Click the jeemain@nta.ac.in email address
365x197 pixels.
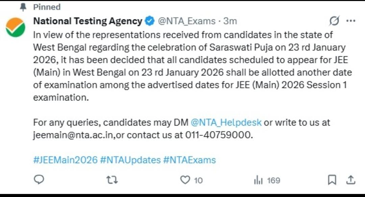tap(74, 135)
